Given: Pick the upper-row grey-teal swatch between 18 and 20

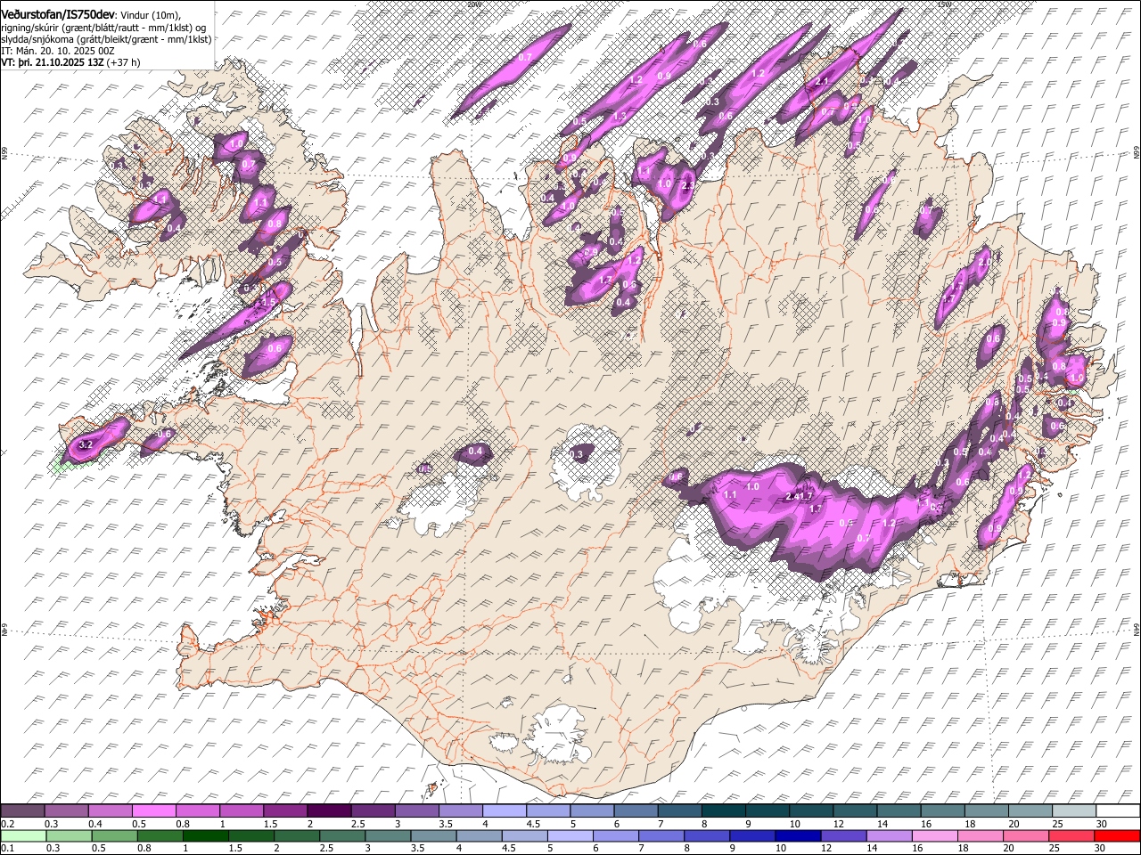Looking at the screenshot, I should coord(987,810).
